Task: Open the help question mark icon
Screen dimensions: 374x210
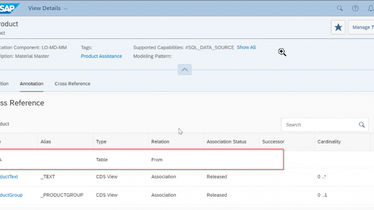Action: pos(355,8)
